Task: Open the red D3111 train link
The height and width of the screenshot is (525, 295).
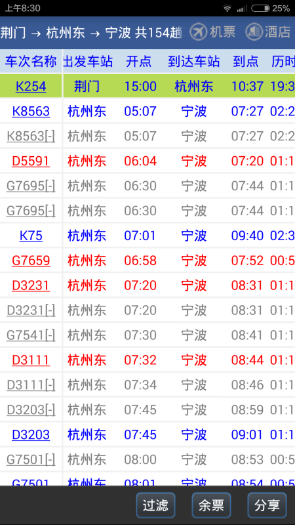Action: pos(31,360)
